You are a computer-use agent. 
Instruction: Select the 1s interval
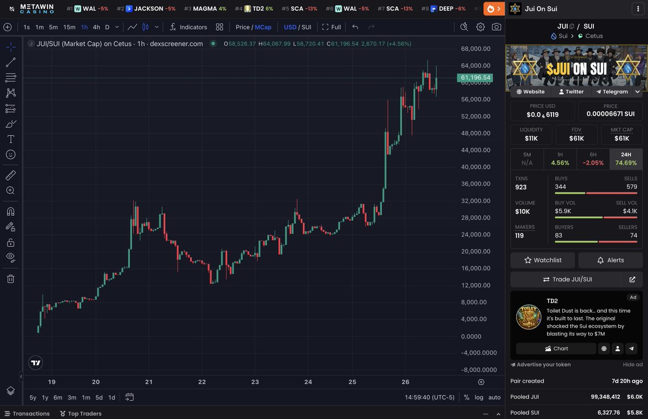[x=26, y=27]
